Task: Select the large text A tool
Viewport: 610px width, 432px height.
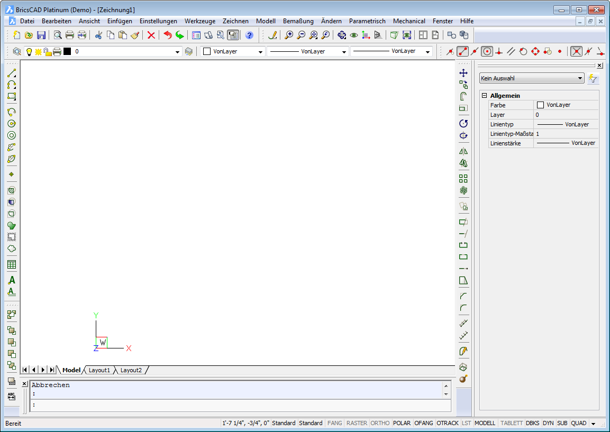Action: coord(12,280)
